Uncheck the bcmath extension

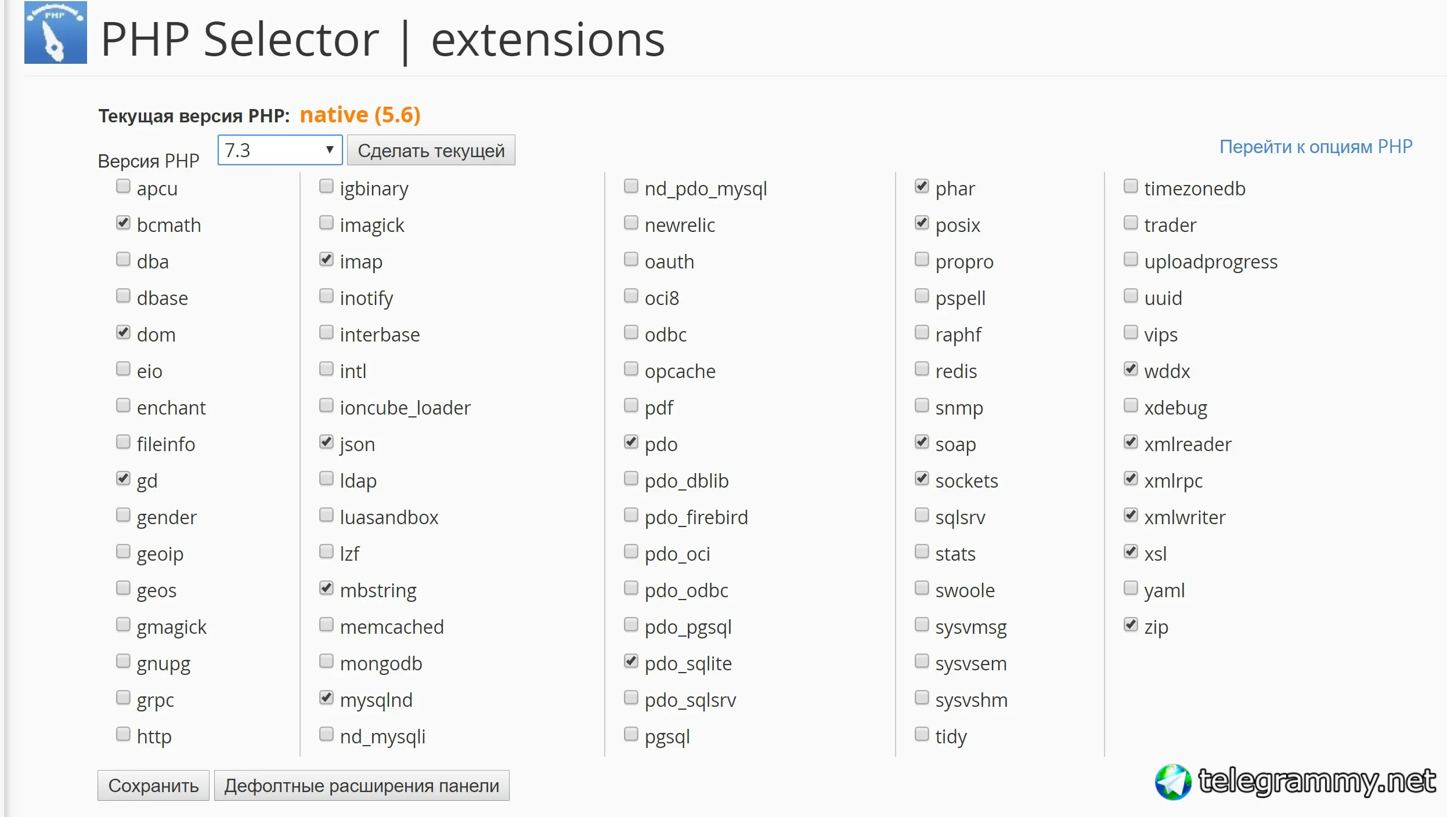[x=123, y=223]
